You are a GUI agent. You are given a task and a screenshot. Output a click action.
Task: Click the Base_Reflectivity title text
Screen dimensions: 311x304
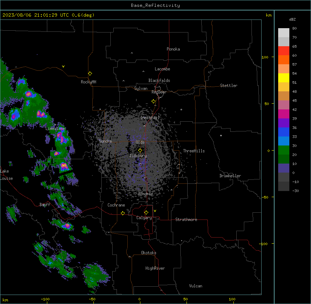point(155,5)
